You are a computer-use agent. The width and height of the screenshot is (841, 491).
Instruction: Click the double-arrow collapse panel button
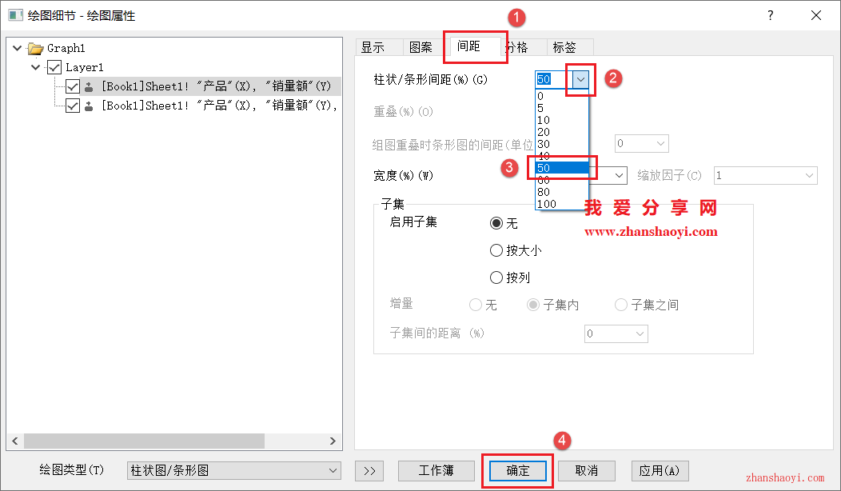369,471
